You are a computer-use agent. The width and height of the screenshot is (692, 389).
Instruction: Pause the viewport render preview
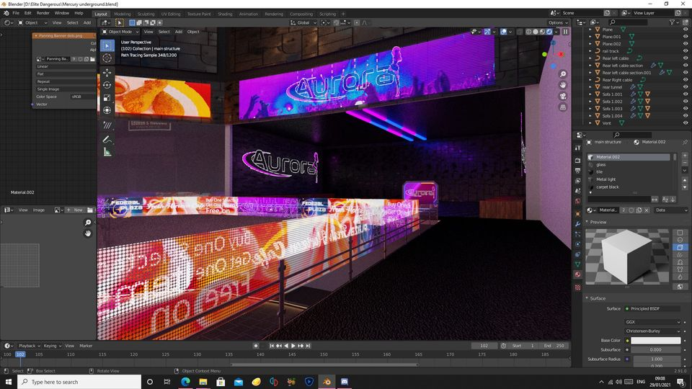click(565, 32)
